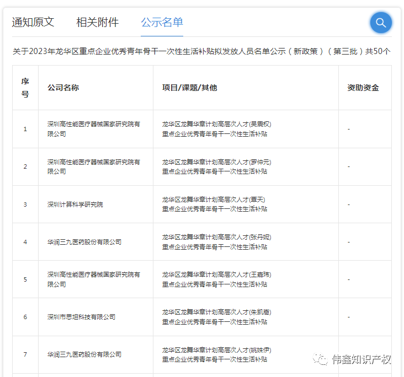Click sequence number 7 cell

25,354
